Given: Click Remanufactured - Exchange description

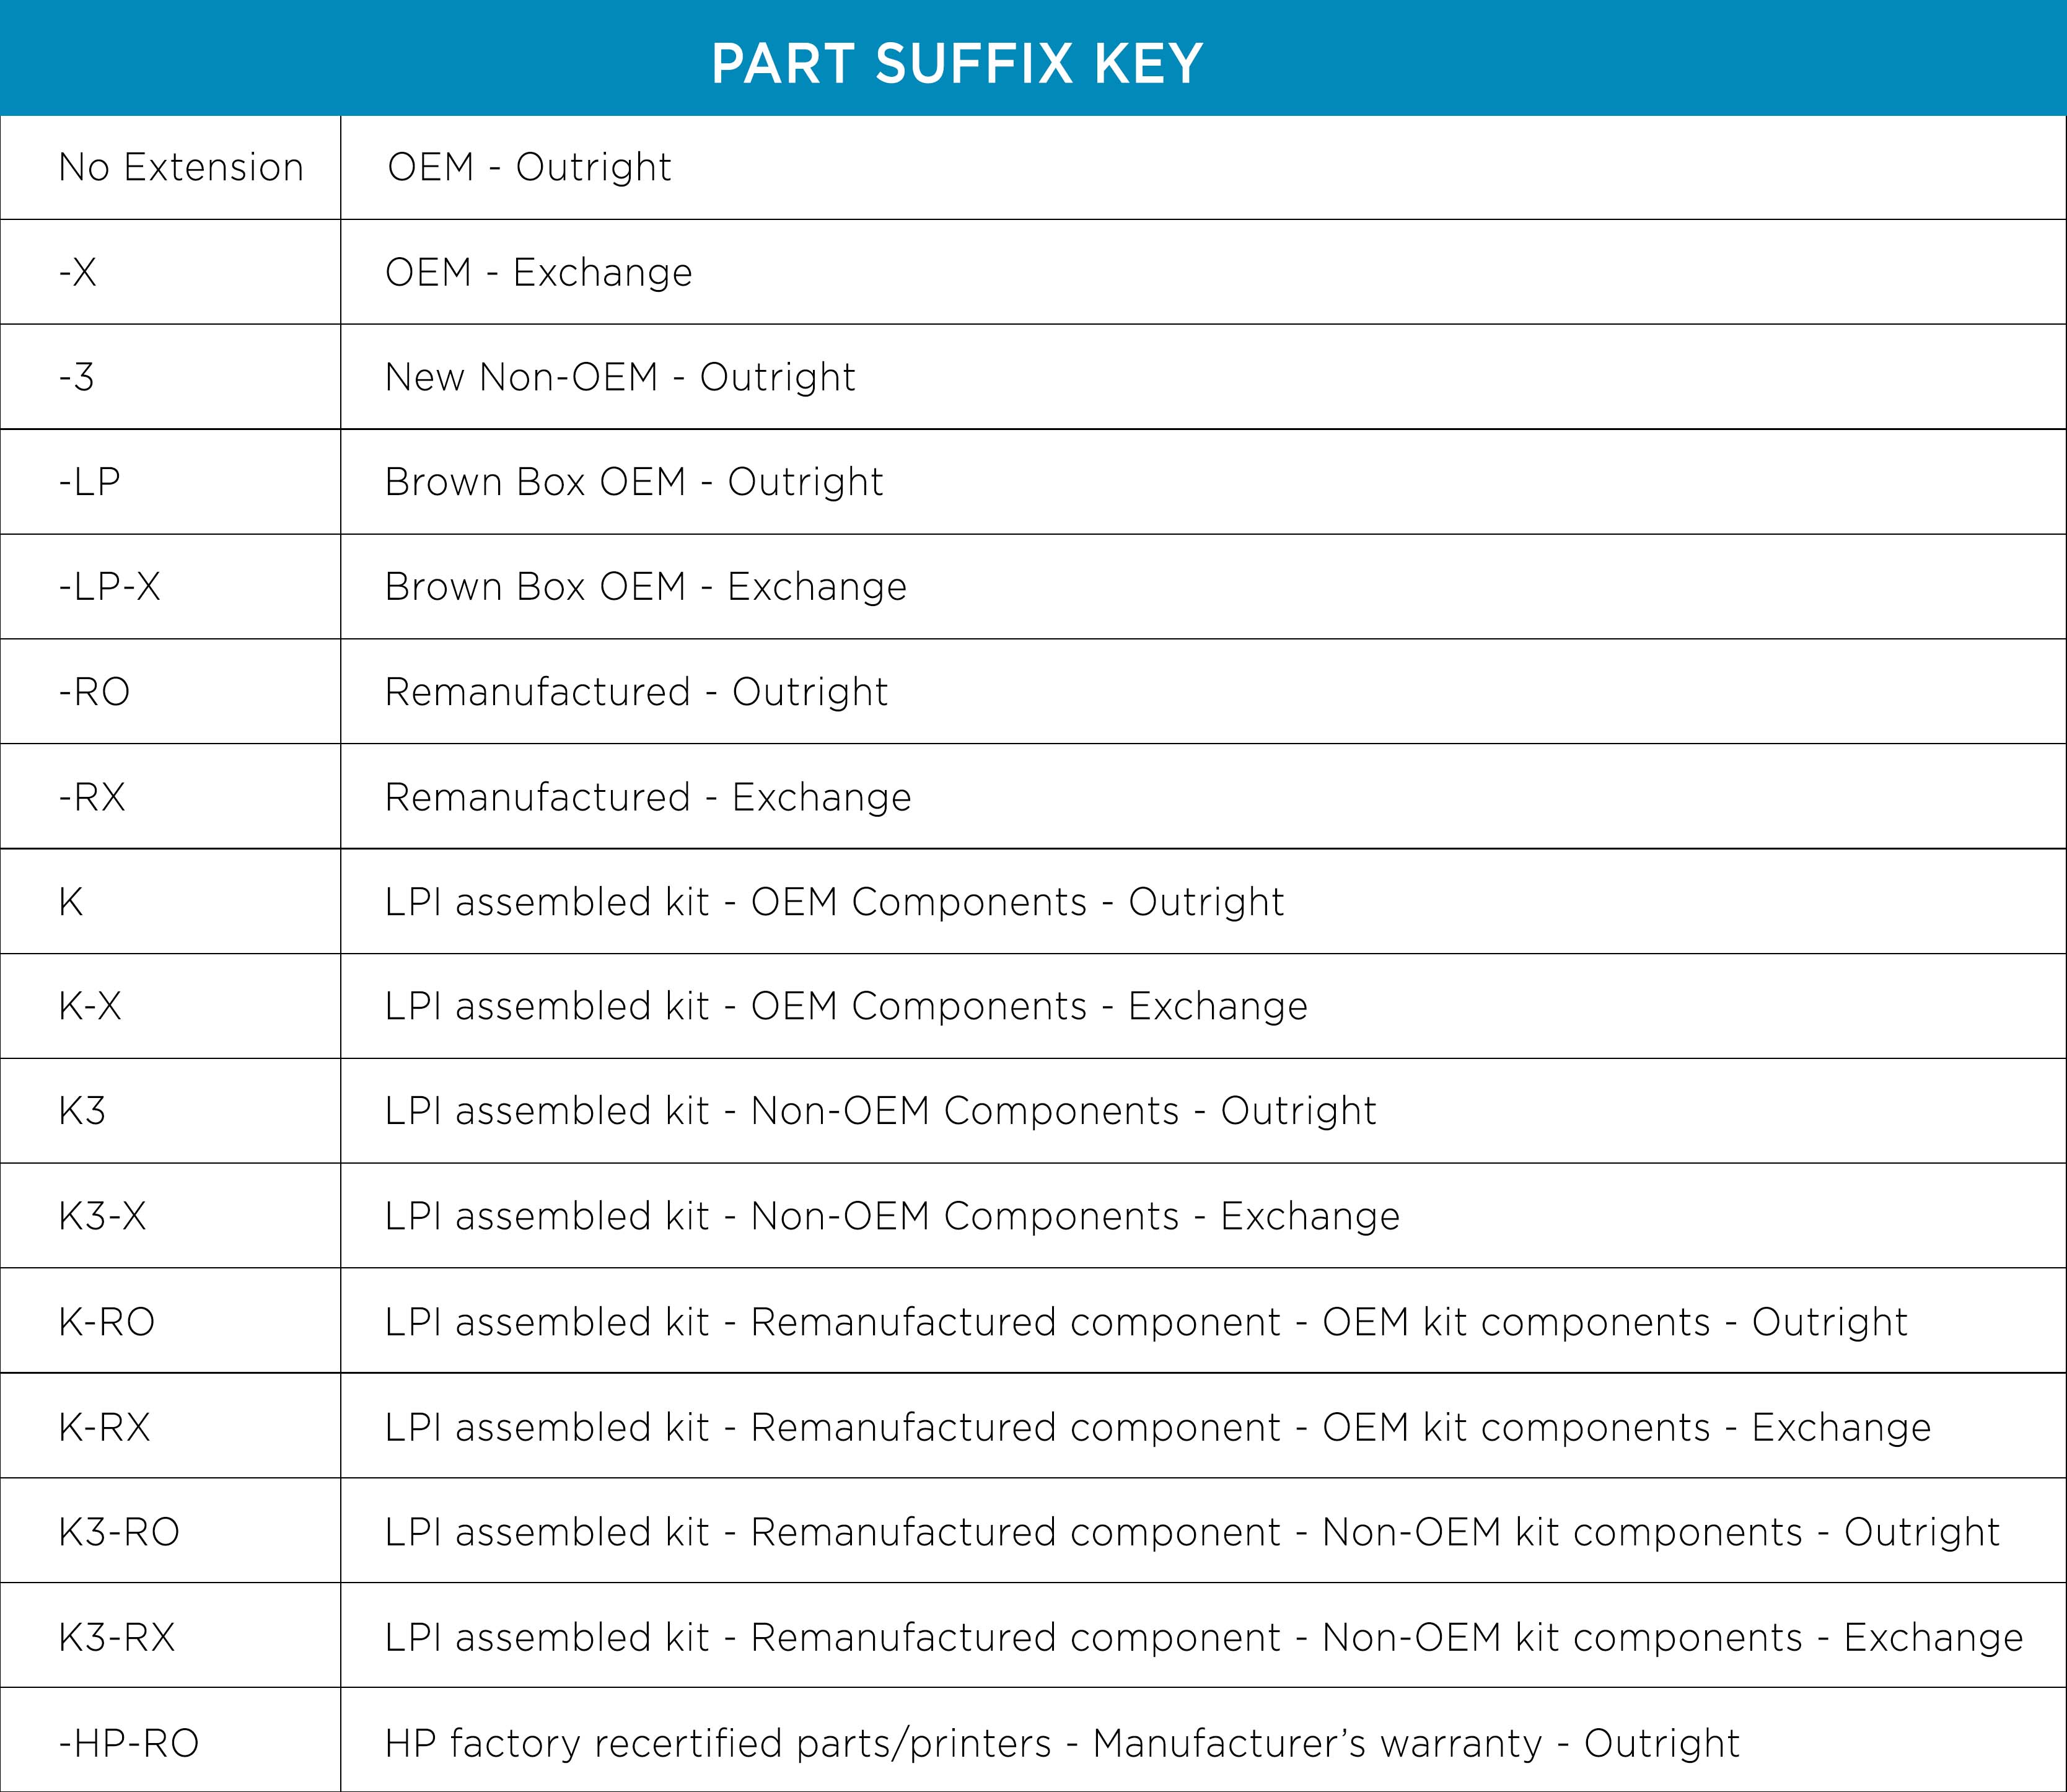Looking at the screenshot, I should pyautogui.click(x=648, y=797).
